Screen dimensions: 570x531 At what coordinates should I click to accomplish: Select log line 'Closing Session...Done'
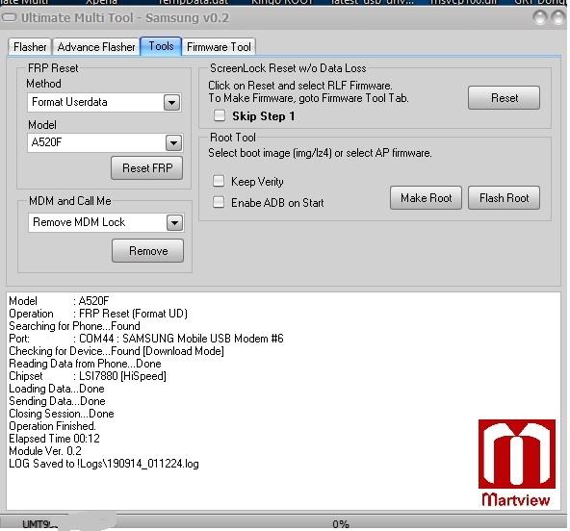[x=62, y=414]
